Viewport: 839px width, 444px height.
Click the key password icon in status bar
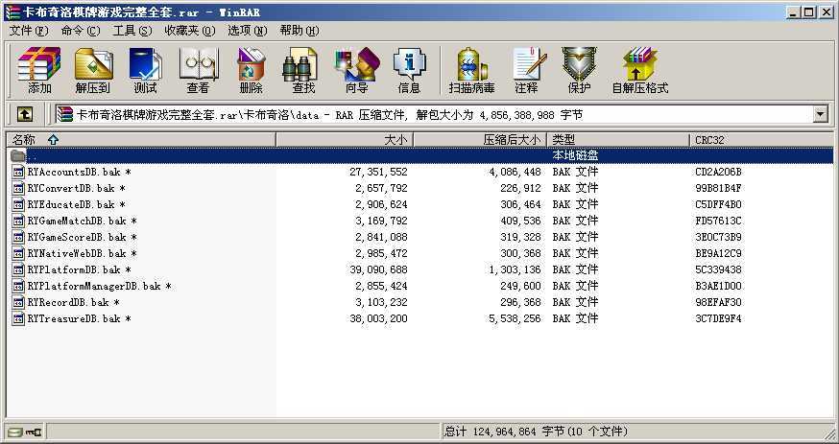tap(34, 432)
